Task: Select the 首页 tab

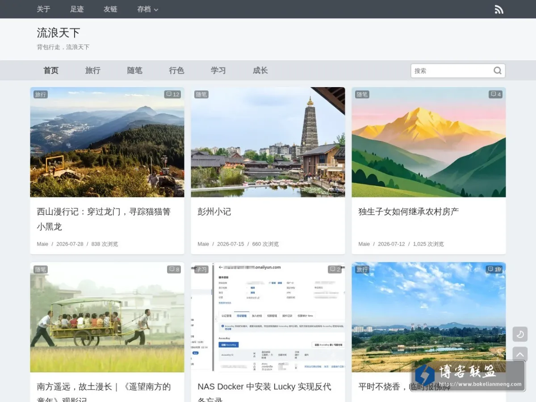Action: click(x=51, y=71)
